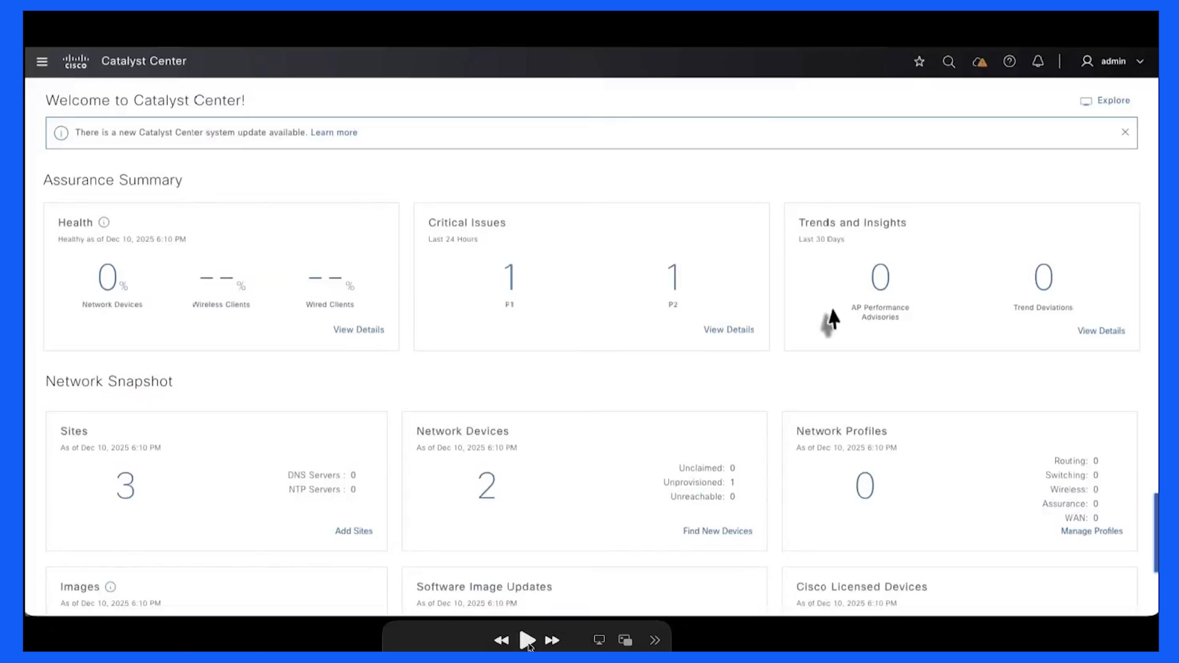Click Find New Devices link
The height and width of the screenshot is (663, 1179).
coord(717,531)
